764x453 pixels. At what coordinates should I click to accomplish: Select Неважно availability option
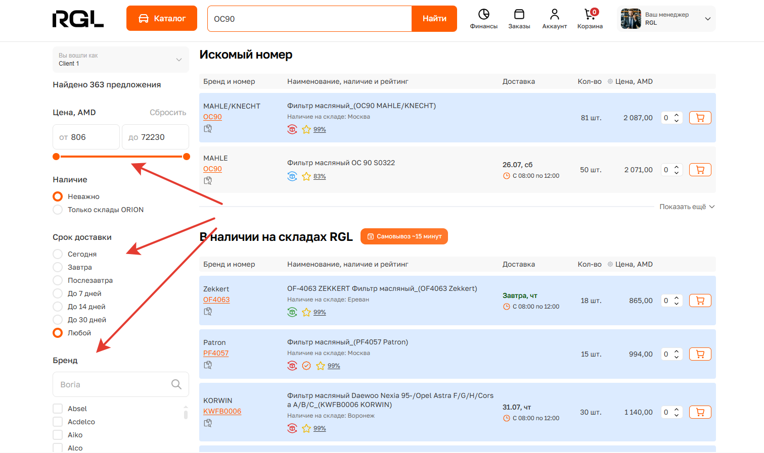(58, 196)
